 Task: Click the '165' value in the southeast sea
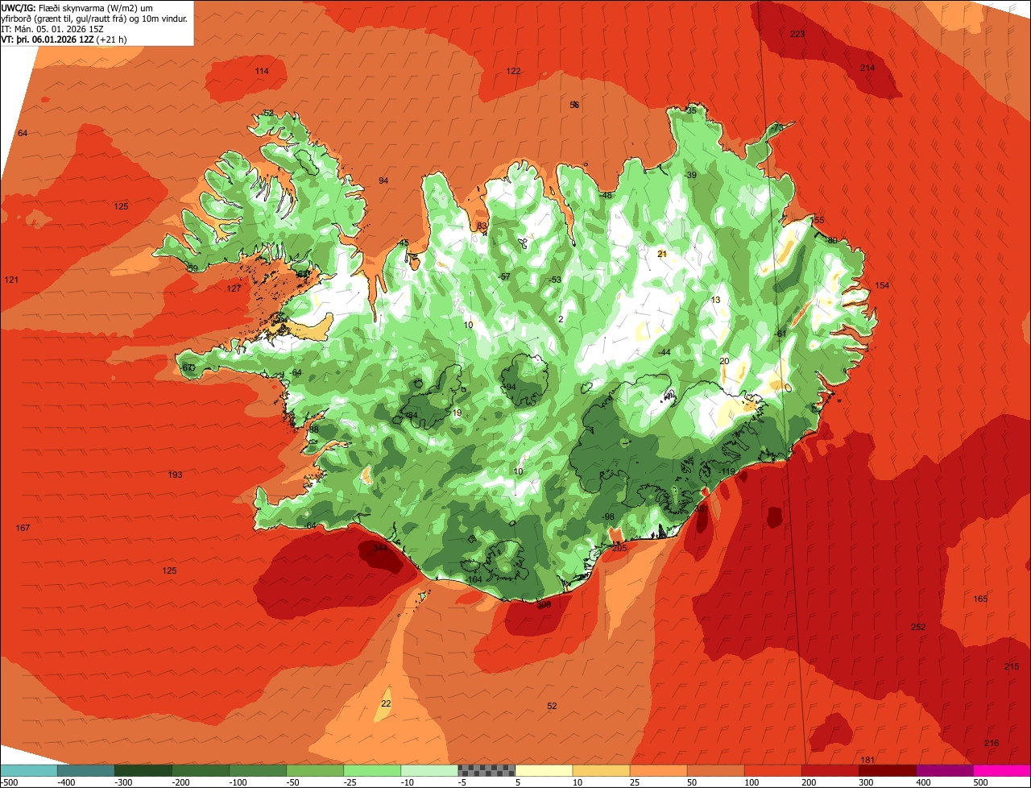point(980,599)
